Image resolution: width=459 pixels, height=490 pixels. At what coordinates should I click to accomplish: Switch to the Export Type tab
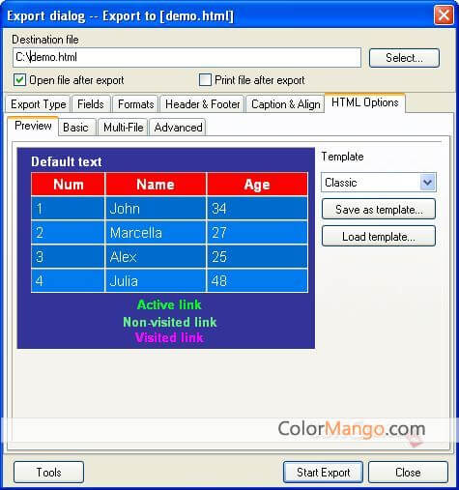tap(39, 104)
